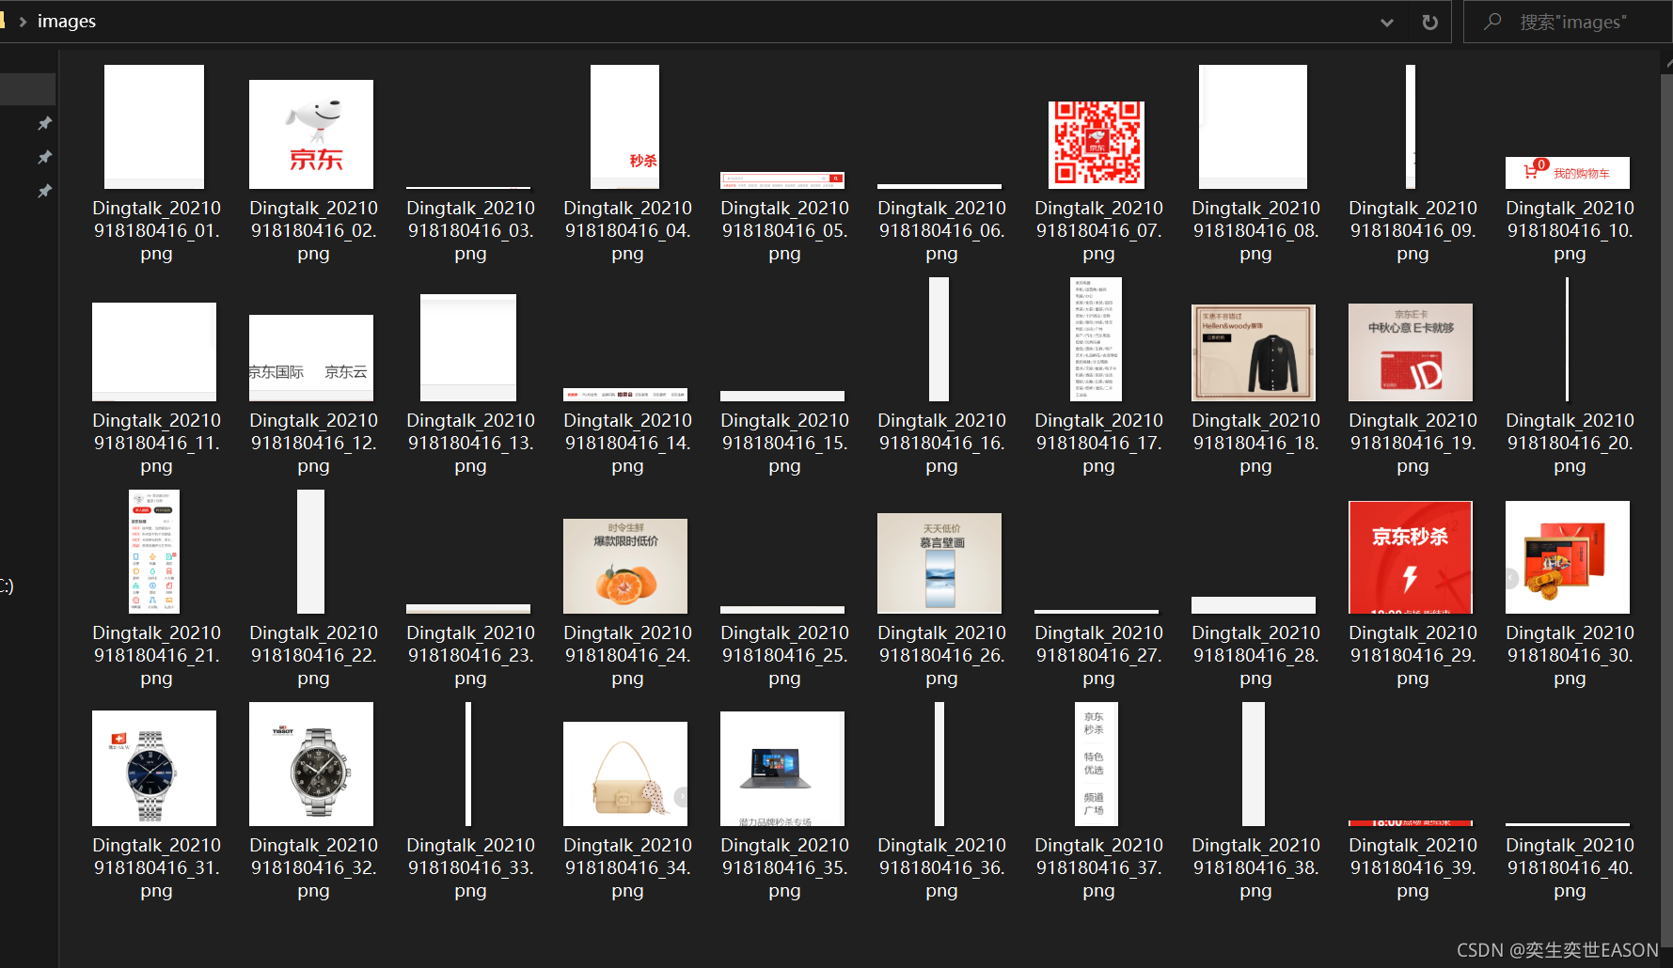Select the red 京东秒杀 thumbnail file 29
The image size is (1673, 968).
(x=1411, y=557)
